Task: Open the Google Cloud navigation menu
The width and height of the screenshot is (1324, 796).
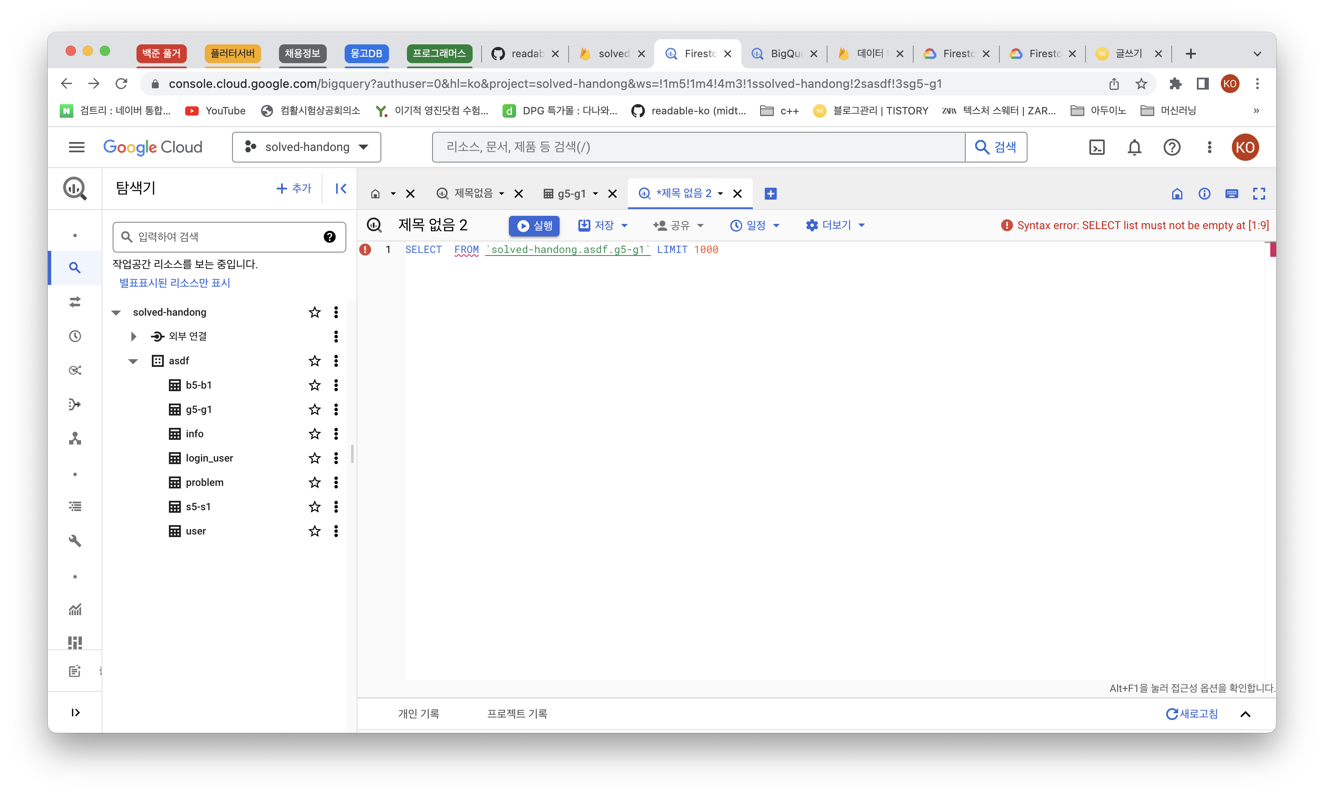Action: [x=77, y=147]
